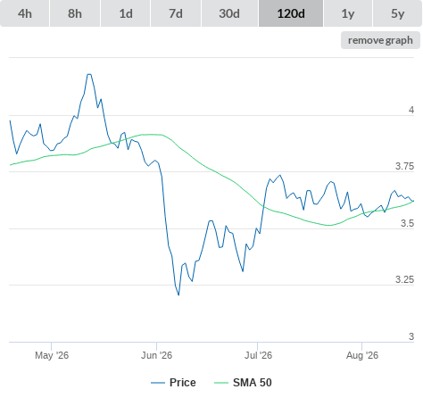The image size is (423, 406).
Task: Click the green SMA 50 legend line marker
Action: coord(221,383)
